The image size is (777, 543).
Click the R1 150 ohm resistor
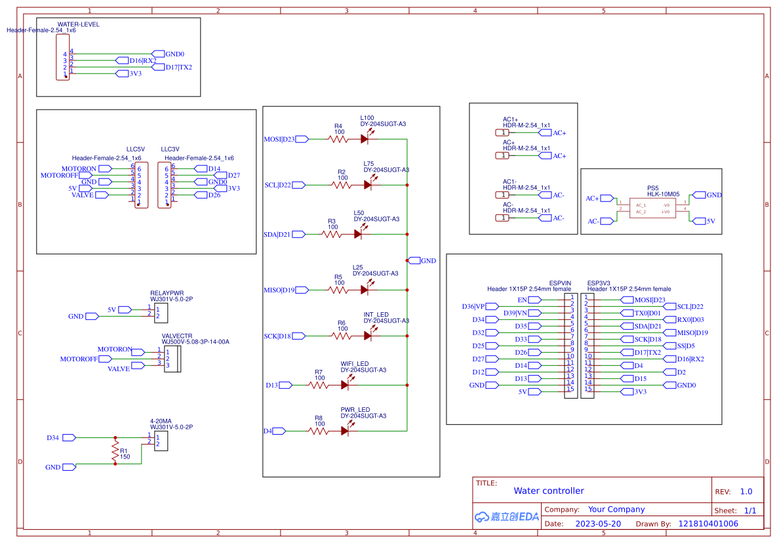(x=115, y=451)
